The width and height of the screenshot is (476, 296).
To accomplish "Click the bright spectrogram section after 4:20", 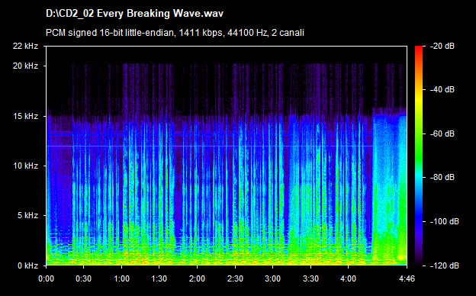I will pos(390,187).
